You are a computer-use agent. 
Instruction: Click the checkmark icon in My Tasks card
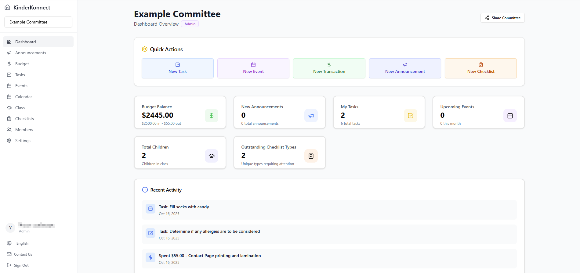tap(411, 116)
